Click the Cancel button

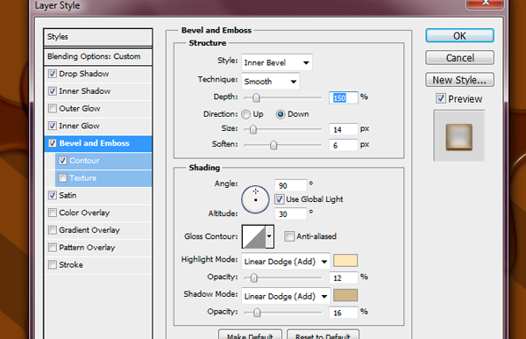459,58
